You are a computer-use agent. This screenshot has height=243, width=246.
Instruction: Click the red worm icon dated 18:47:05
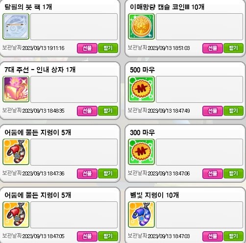click(16, 215)
